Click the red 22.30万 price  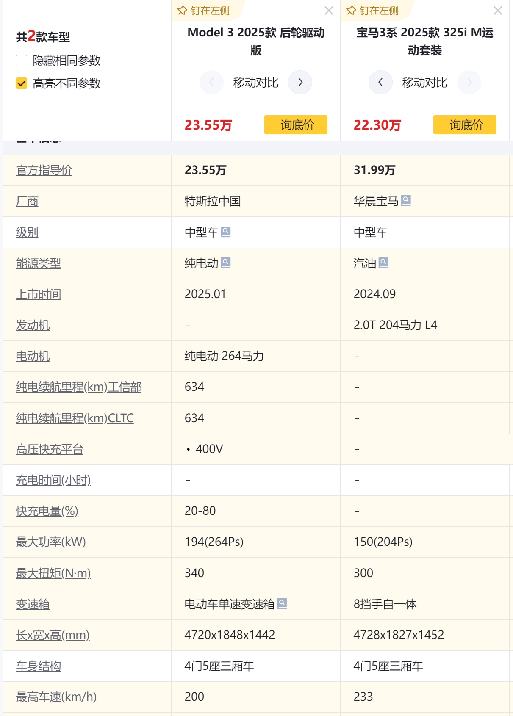[x=377, y=125]
